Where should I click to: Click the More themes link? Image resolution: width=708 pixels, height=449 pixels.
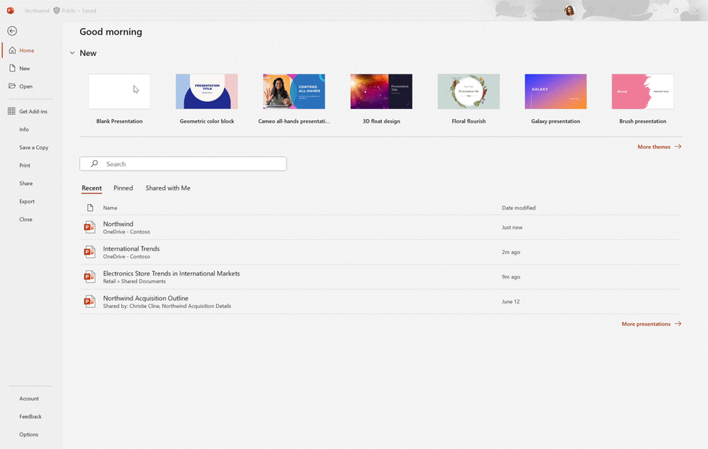click(654, 147)
